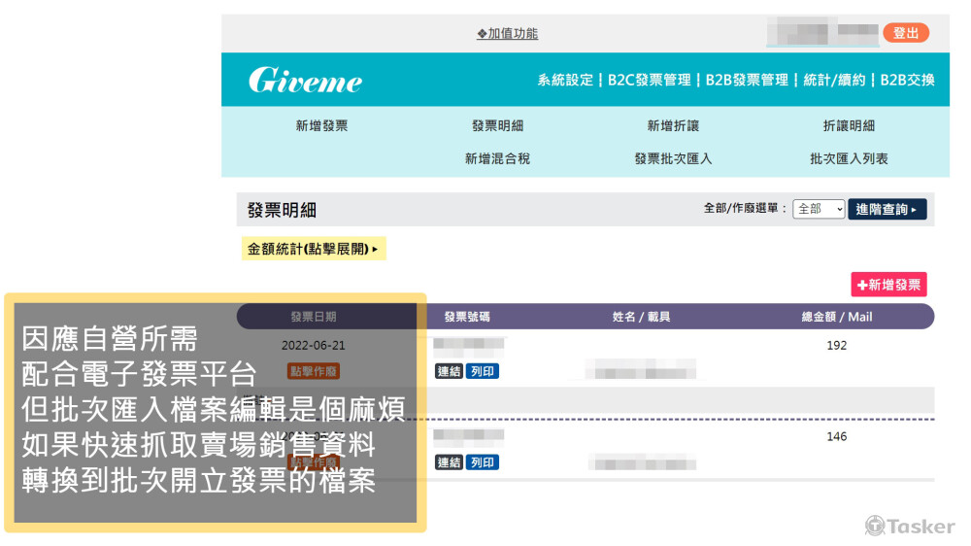Open the 新增混合稅 page
The image size is (971, 546).
[x=497, y=158]
